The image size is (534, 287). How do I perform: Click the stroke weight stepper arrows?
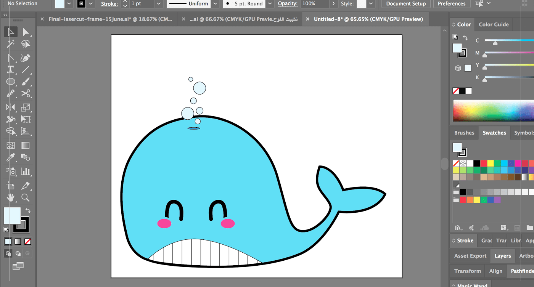pos(125,3)
